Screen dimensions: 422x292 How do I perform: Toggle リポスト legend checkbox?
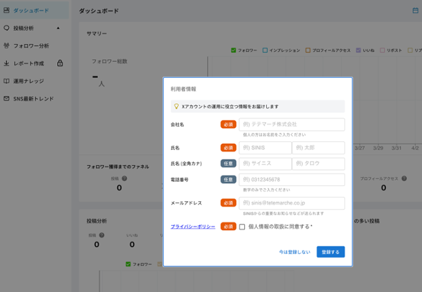(x=382, y=50)
